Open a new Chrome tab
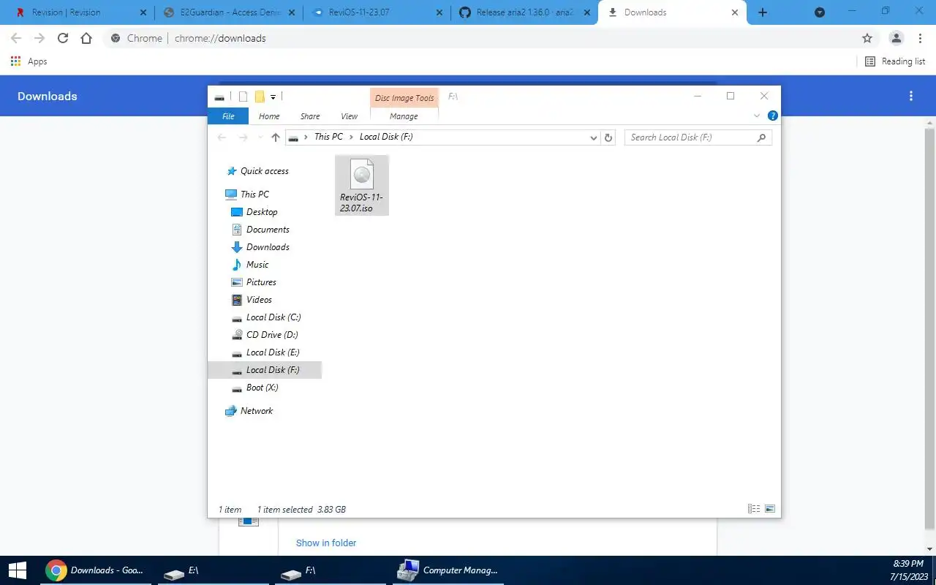 coord(763,12)
